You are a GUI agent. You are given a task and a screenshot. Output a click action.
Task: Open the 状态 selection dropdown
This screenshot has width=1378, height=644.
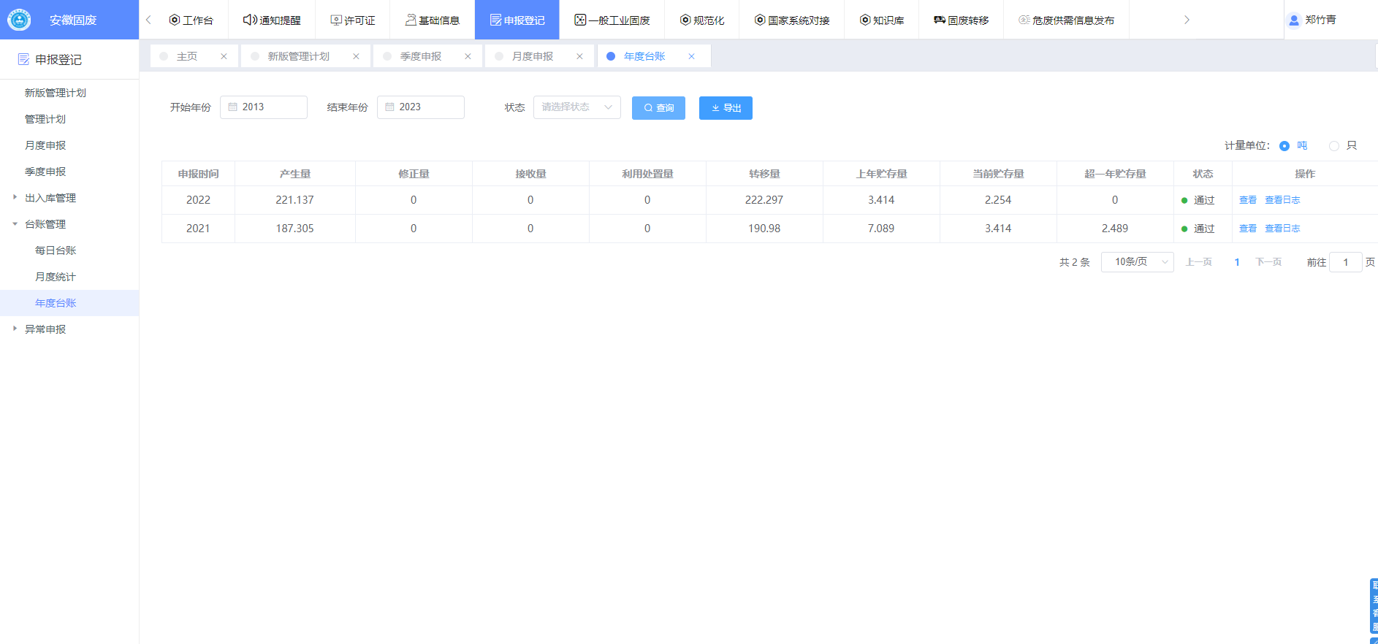[x=576, y=107]
